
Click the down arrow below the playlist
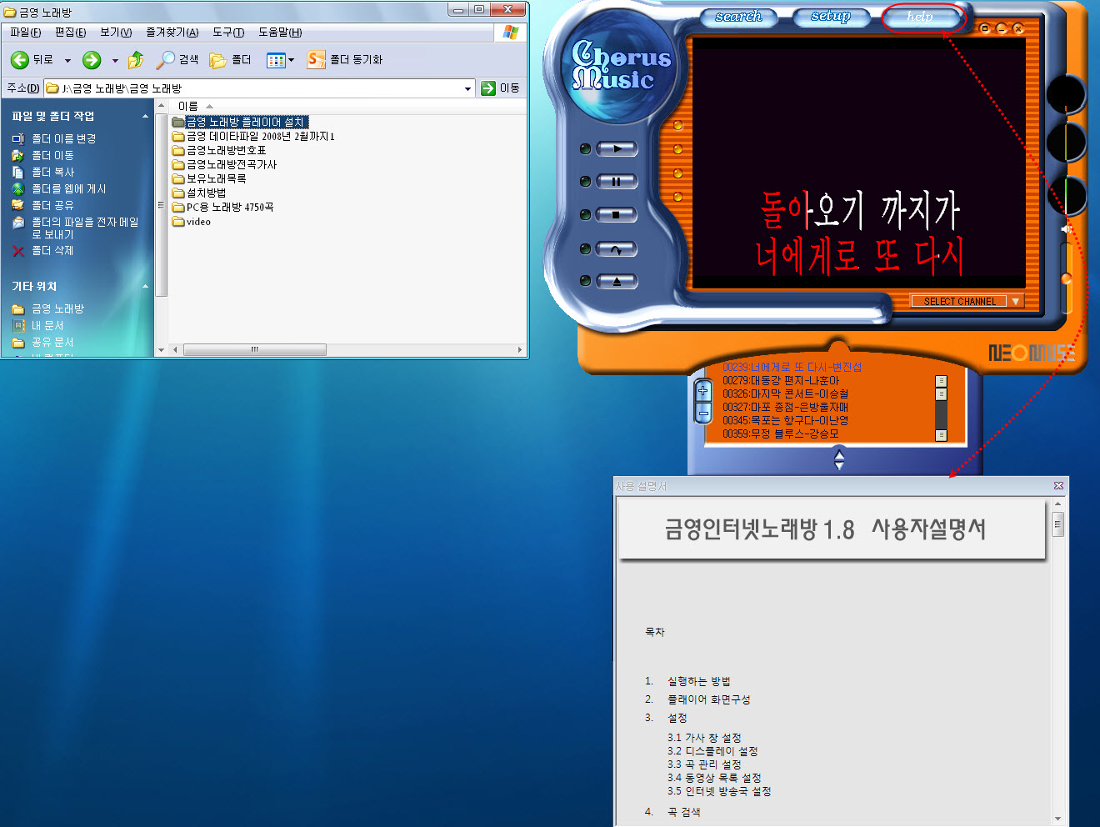pyautogui.click(x=839, y=465)
